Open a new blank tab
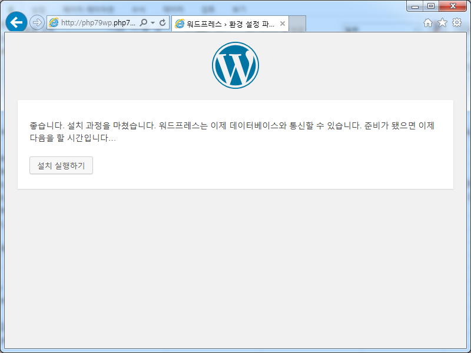The width and height of the screenshot is (471, 353). (x=297, y=24)
